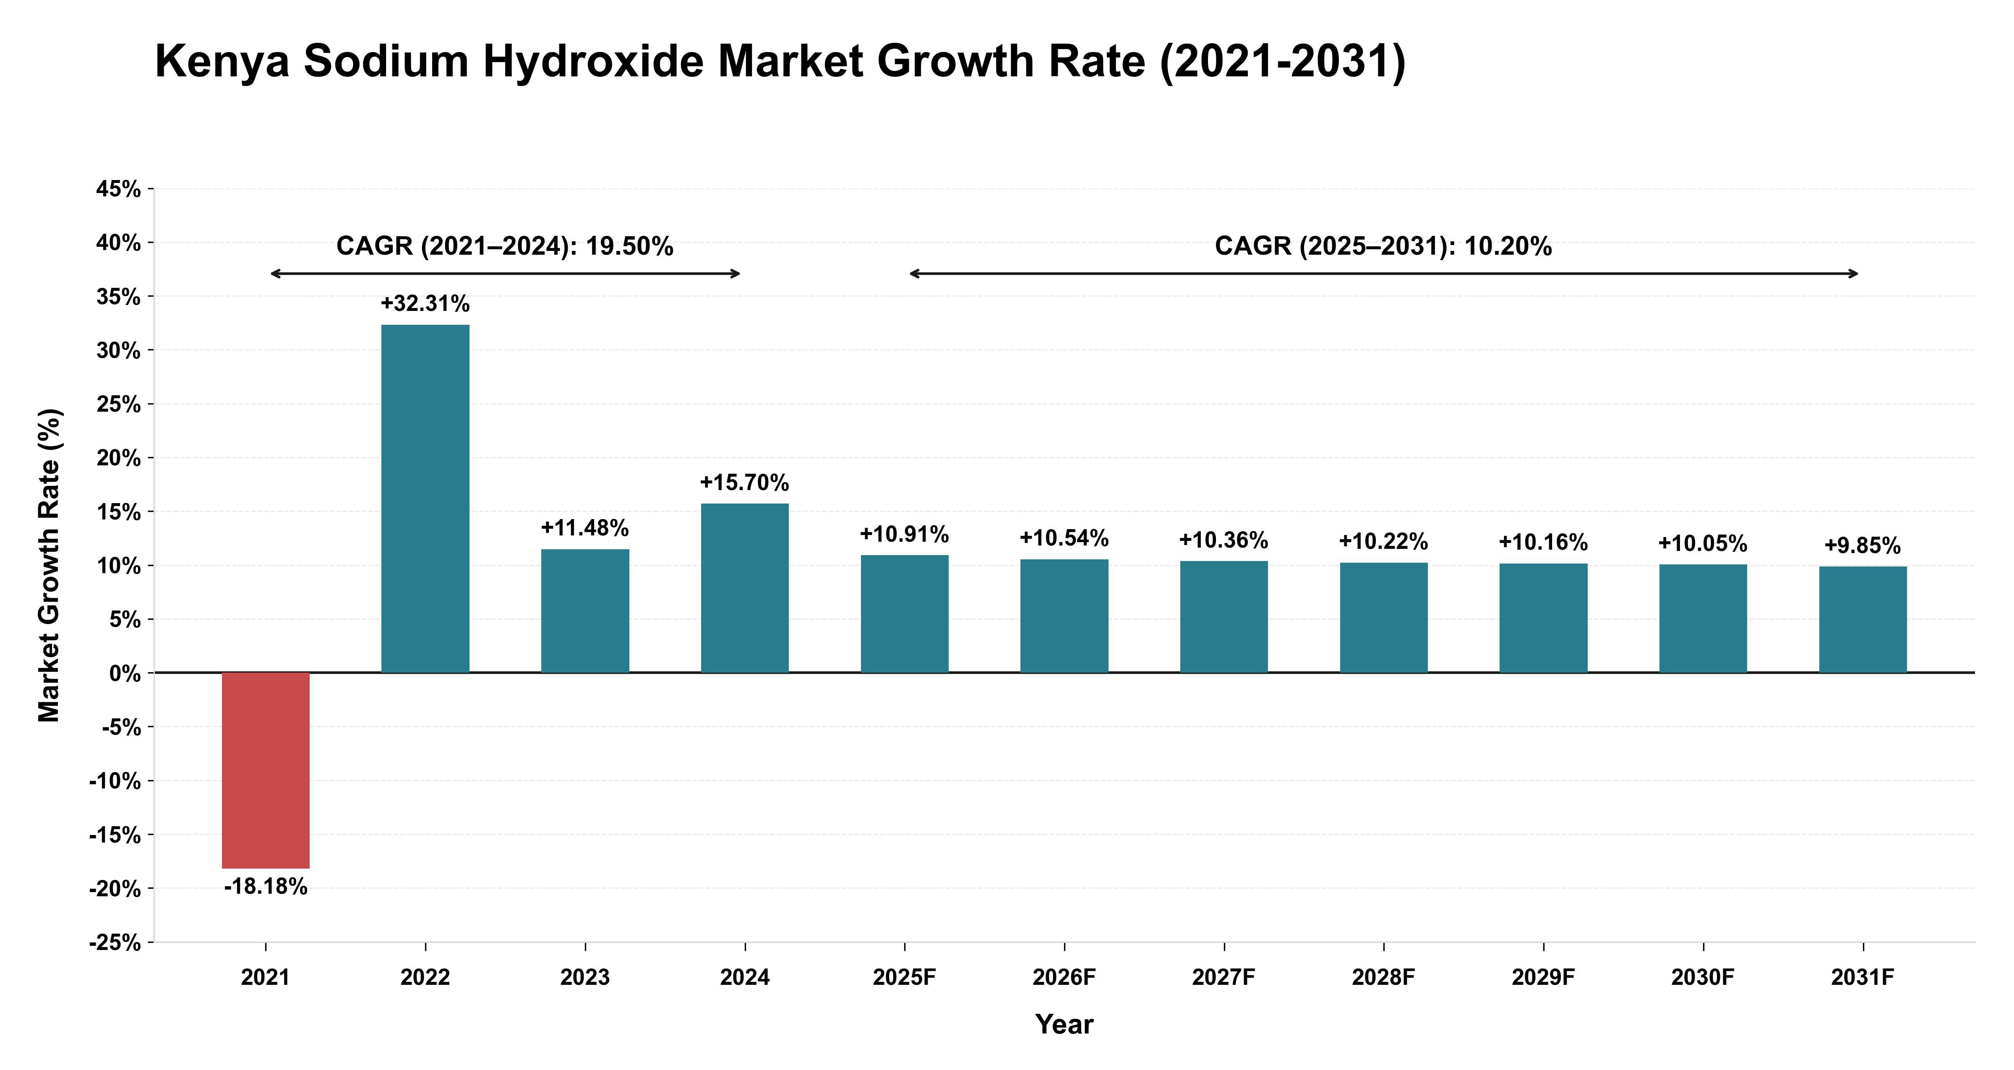Click the '35%' y-axis tick label
Screen dimensions: 2014x1070
[x=119, y=297]
